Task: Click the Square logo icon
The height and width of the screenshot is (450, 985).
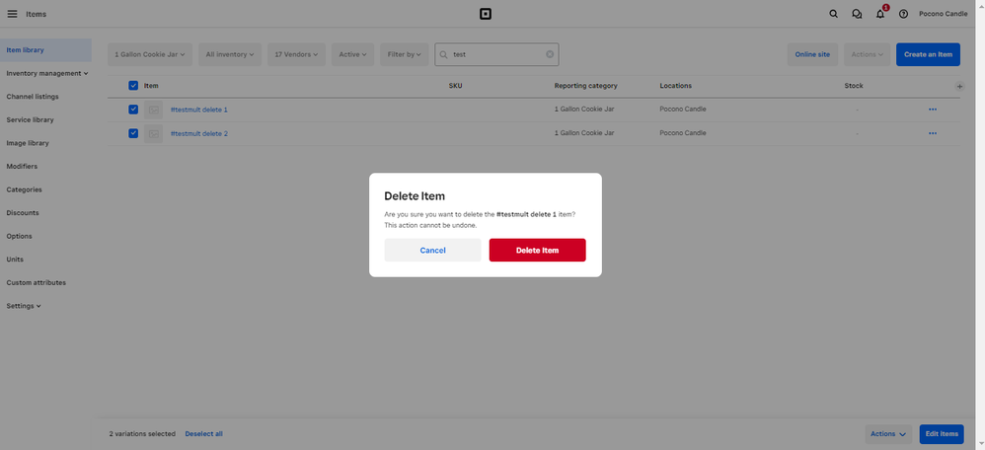Action: point(485,14)
